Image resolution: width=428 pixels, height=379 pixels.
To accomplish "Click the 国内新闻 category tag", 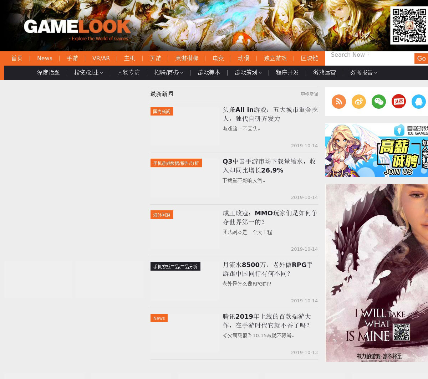I will click(x=162, y=111).
